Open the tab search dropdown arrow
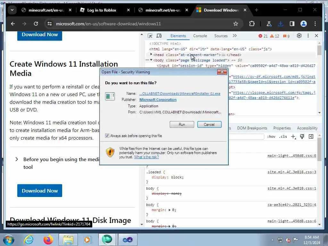The width and height of the screenshot is (328, 246). tap(12, 10)
